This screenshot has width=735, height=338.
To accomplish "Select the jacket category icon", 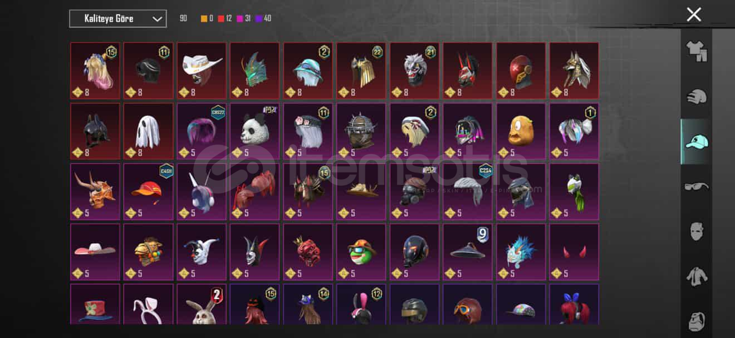I will pos(696,276).
